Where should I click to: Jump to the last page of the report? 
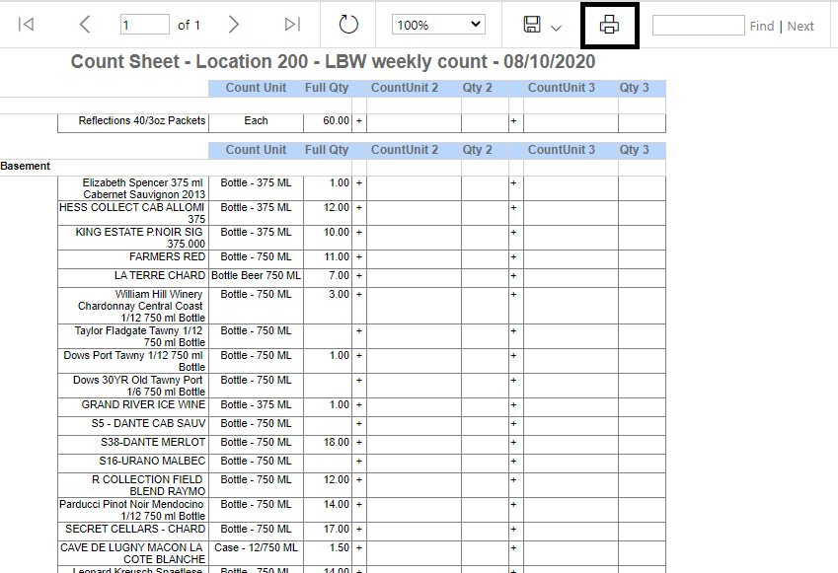(x=289, y=25)
